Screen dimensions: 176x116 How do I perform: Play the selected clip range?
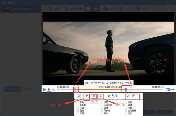click(49, 90)
